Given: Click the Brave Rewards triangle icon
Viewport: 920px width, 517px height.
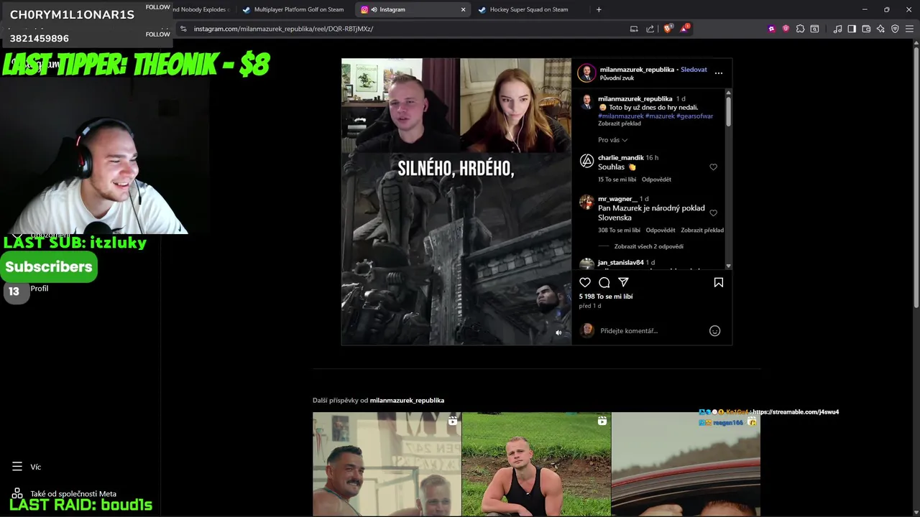Looking at the screenshot, I should pyautogui.click(x=684, y=29).
